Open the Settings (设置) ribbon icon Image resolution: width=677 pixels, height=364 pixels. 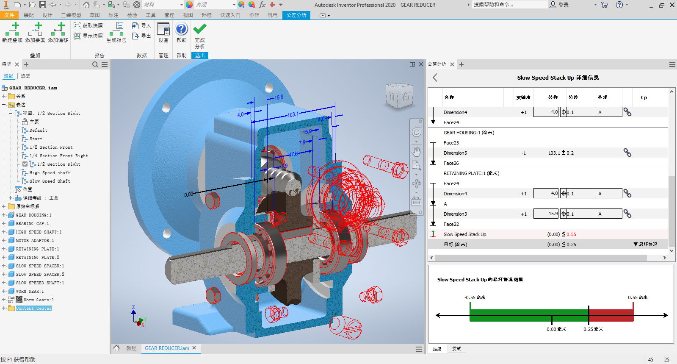pos(163,29)
